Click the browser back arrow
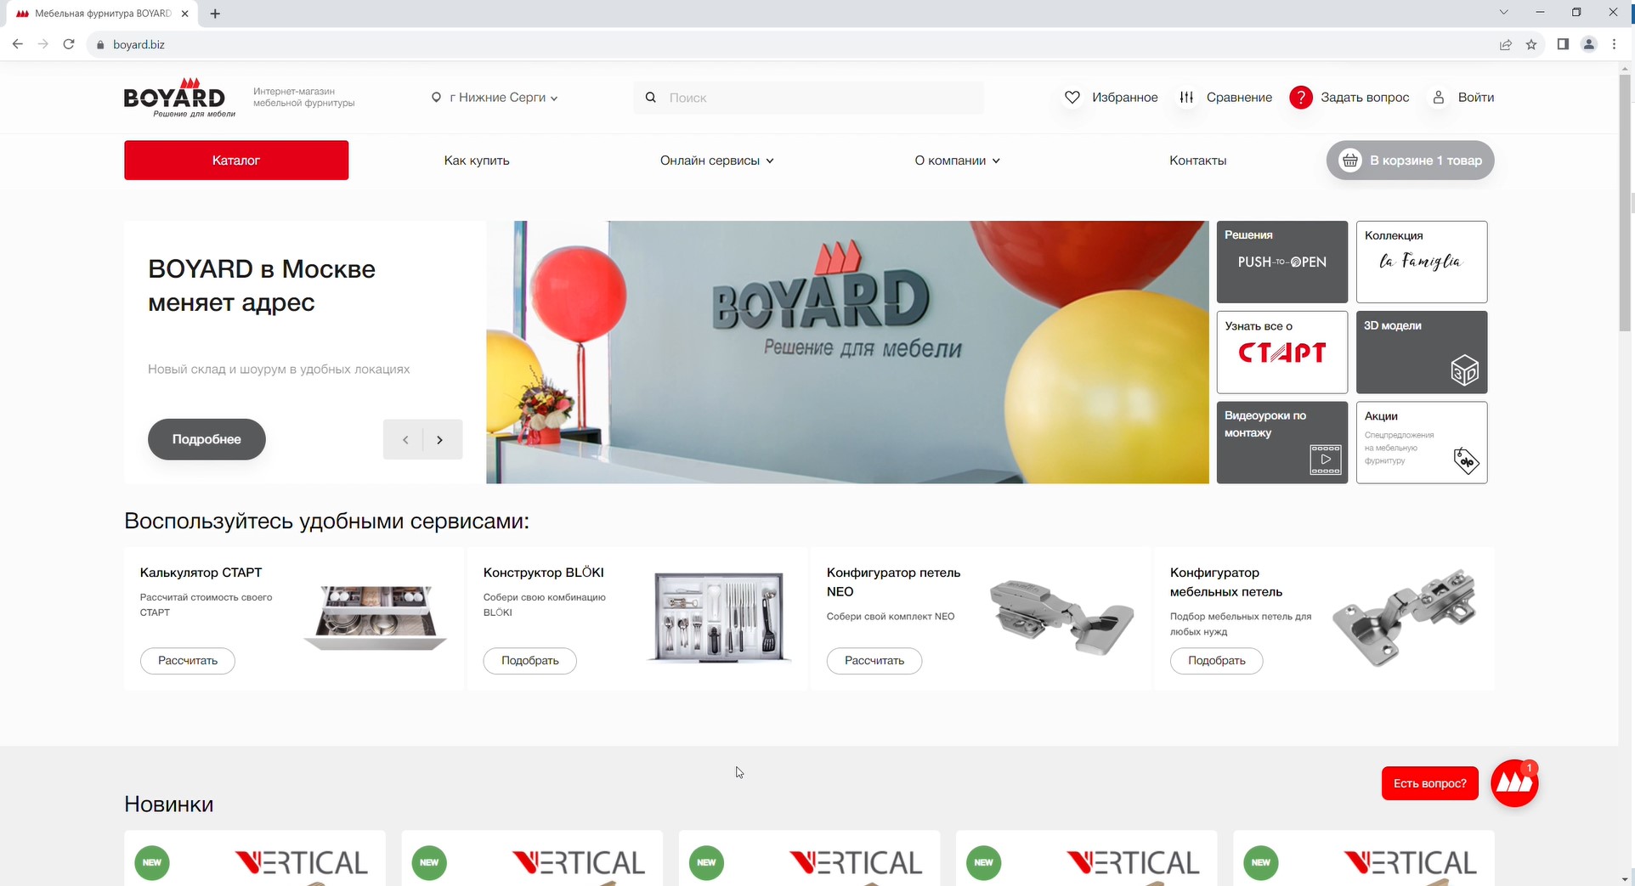1635x886 pixels. click(18, 44)
